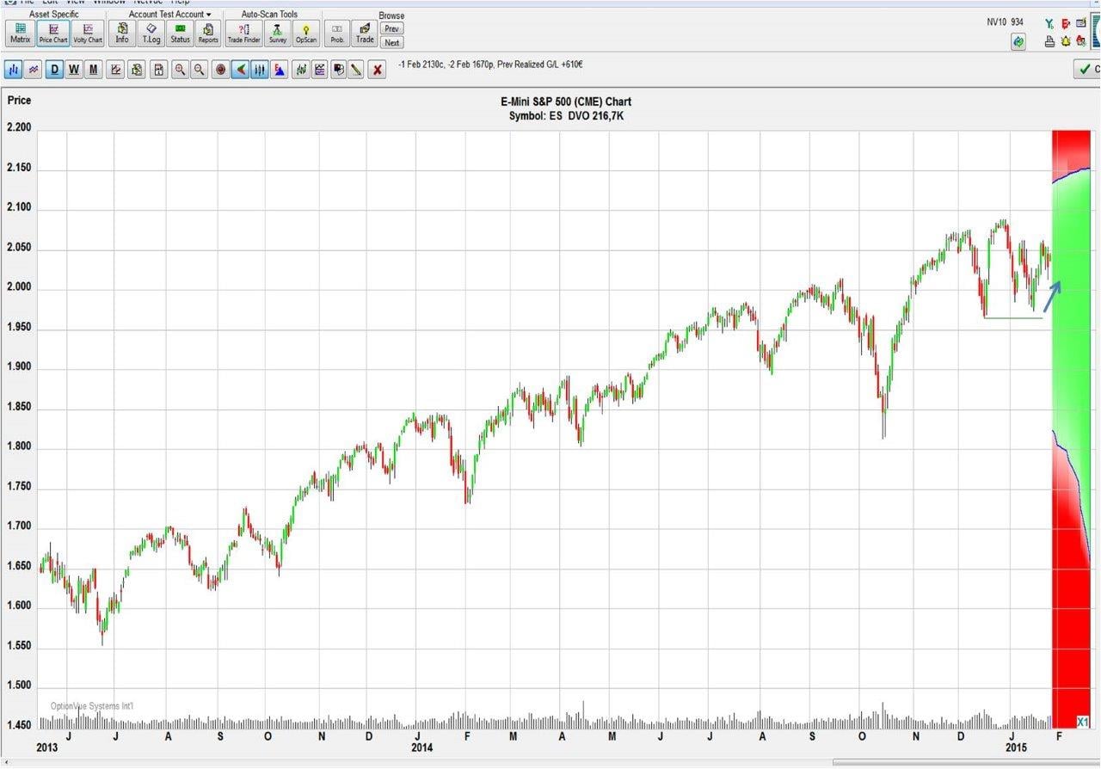Open the Matrix view
Image resolution: width=1101 pixels, height=769 pixels.
tap(21, 33)
